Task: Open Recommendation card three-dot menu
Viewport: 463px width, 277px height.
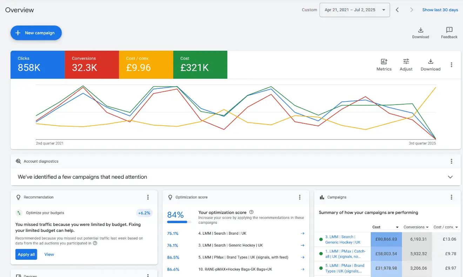Action: [x=148, y=197]
